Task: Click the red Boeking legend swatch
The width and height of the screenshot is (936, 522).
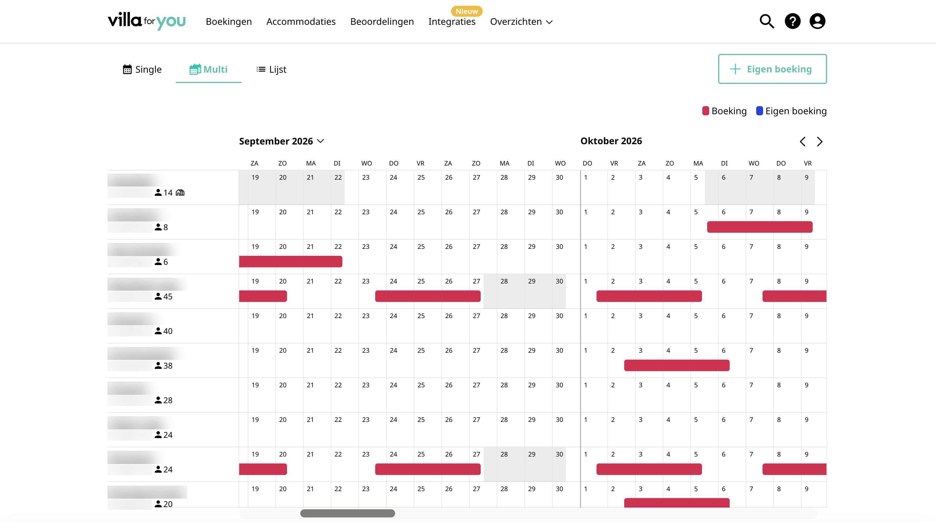Action: (x=706, y=111)
